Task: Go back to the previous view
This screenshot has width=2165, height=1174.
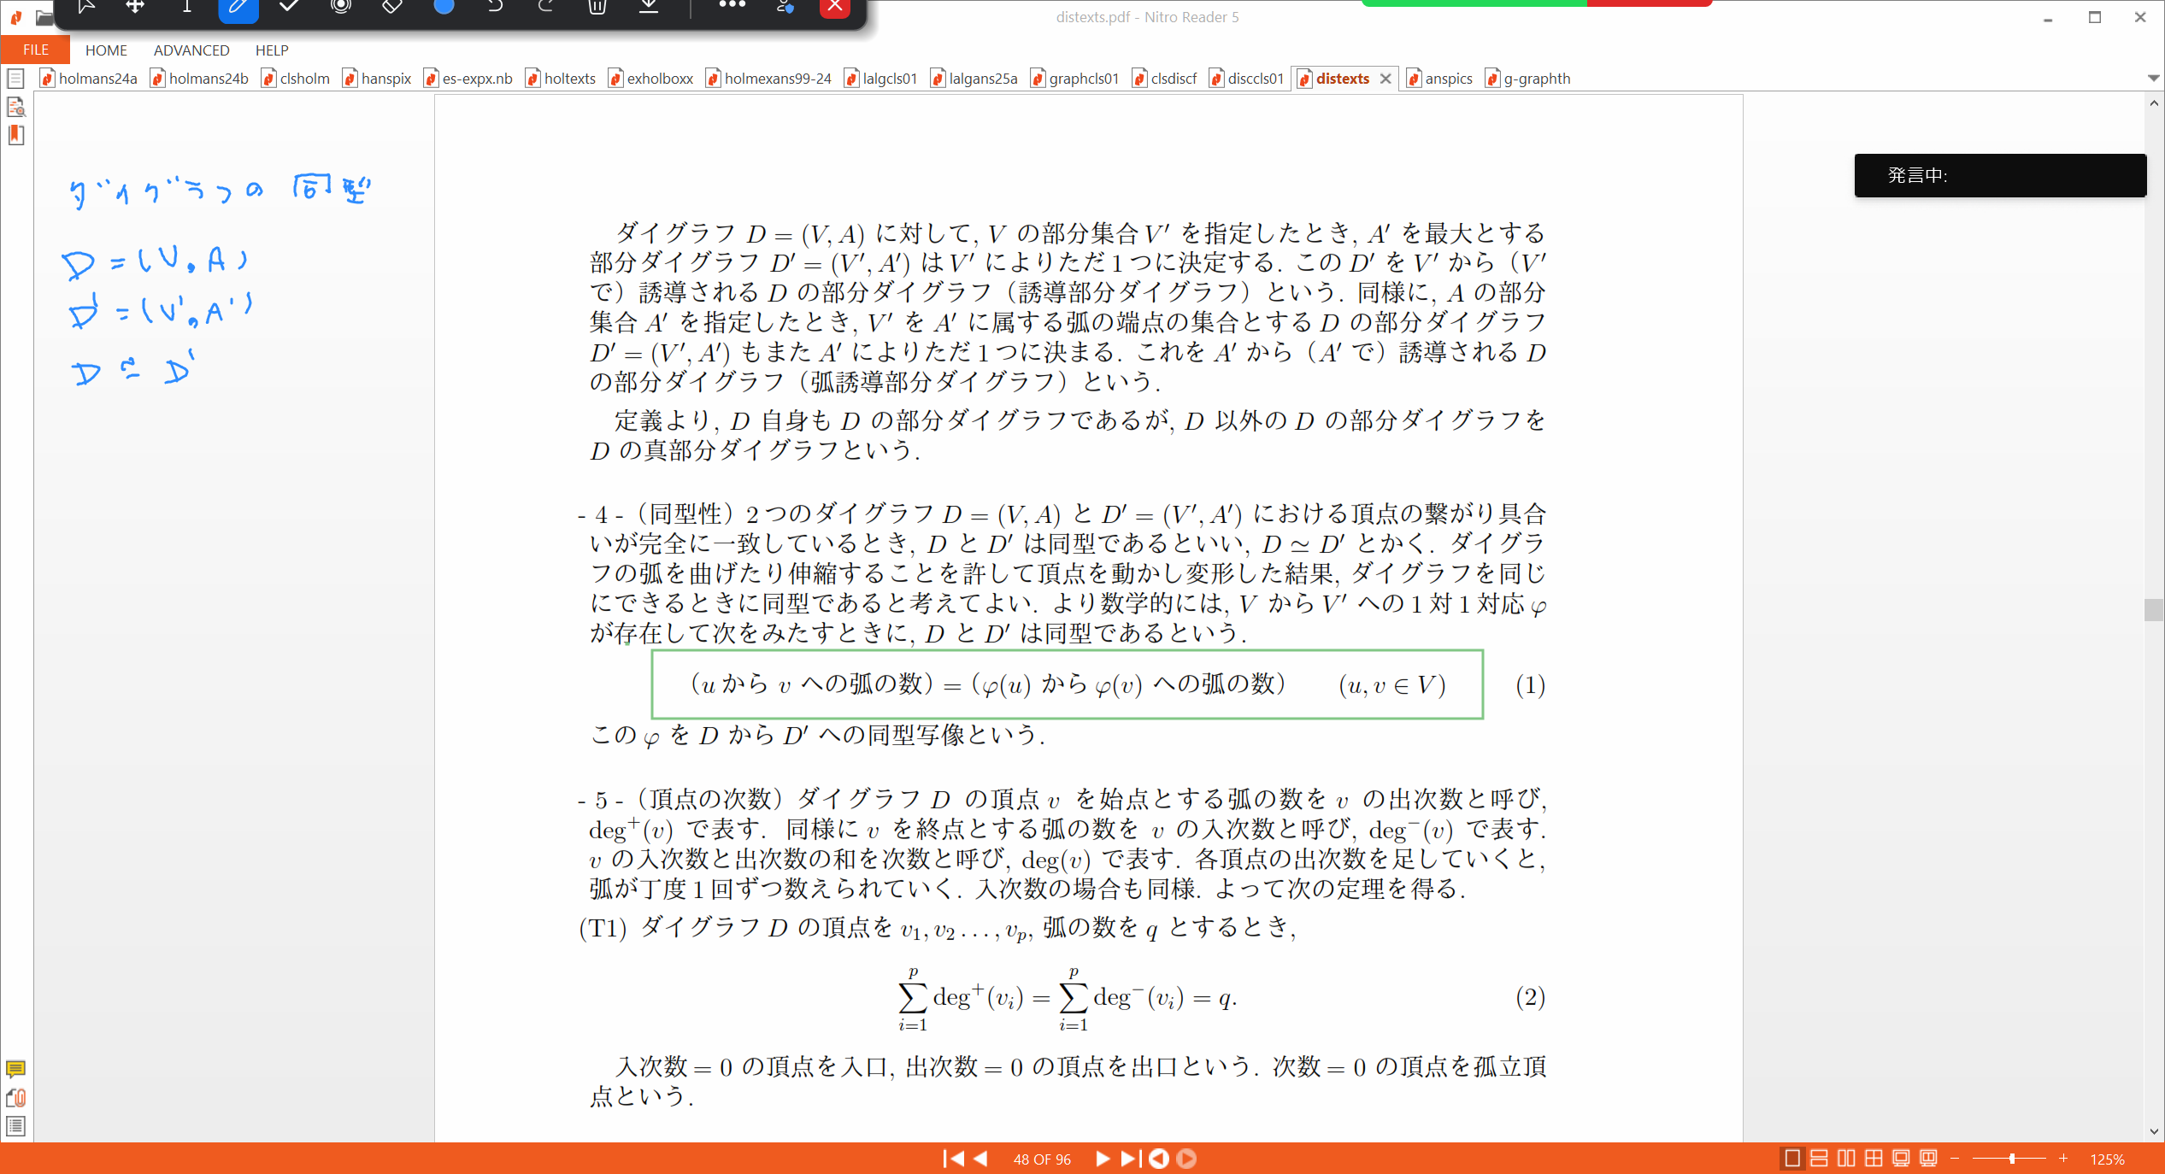Action: [x=1159, y=1159]
